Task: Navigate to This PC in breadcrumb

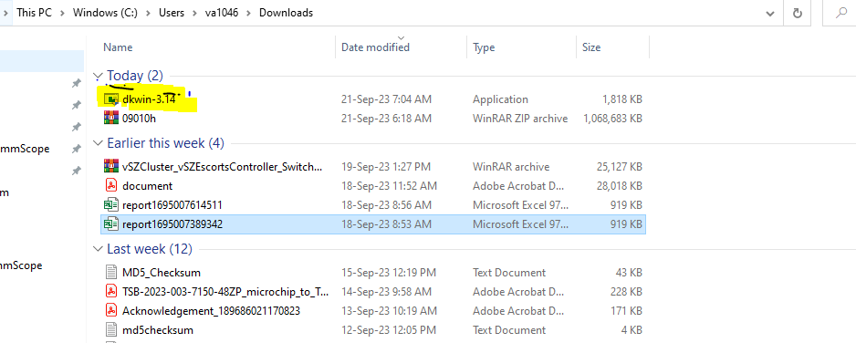Action: point(35,13)
